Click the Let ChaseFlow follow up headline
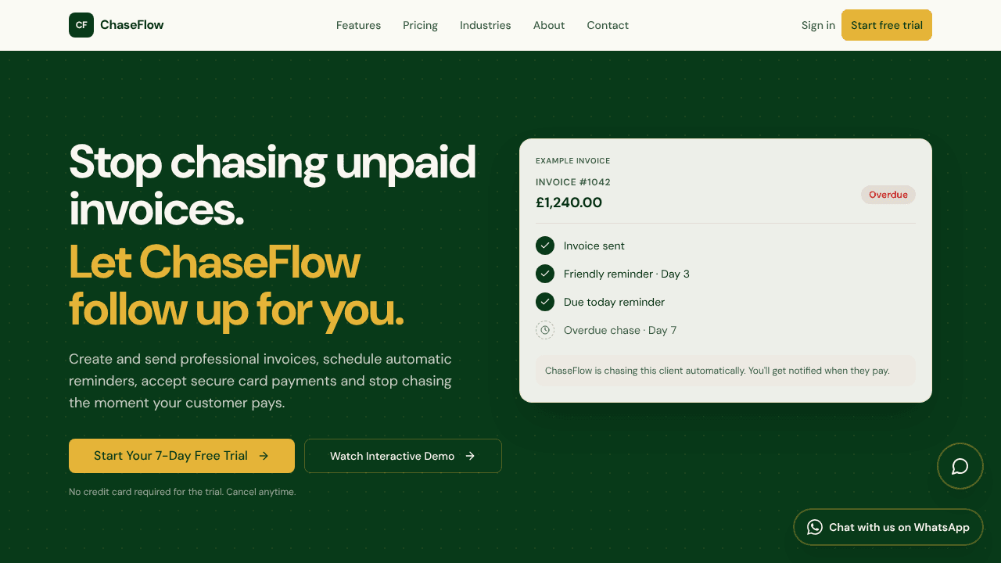 click(237, 285)
